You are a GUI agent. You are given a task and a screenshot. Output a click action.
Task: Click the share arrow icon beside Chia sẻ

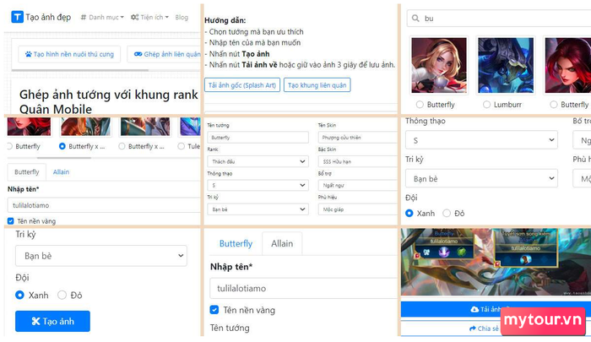tap(472, 328)
